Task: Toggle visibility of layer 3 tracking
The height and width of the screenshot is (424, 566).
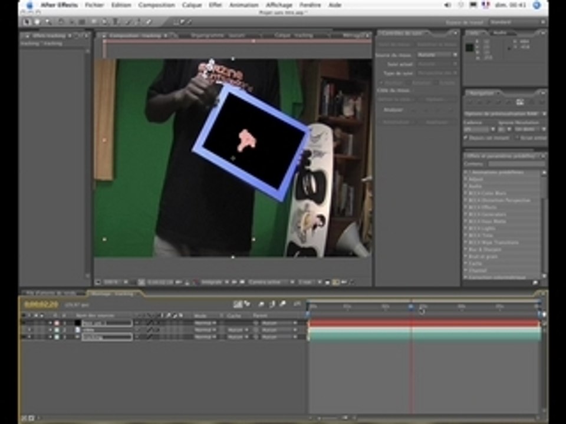Action: [29, 337]
